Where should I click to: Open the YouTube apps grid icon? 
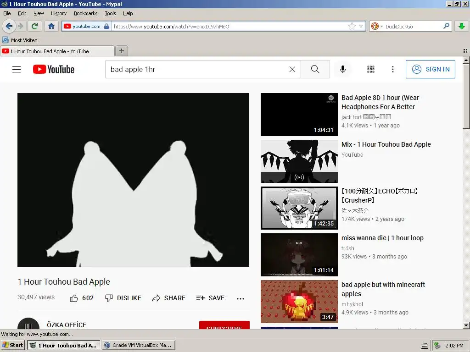pos(371,70)
